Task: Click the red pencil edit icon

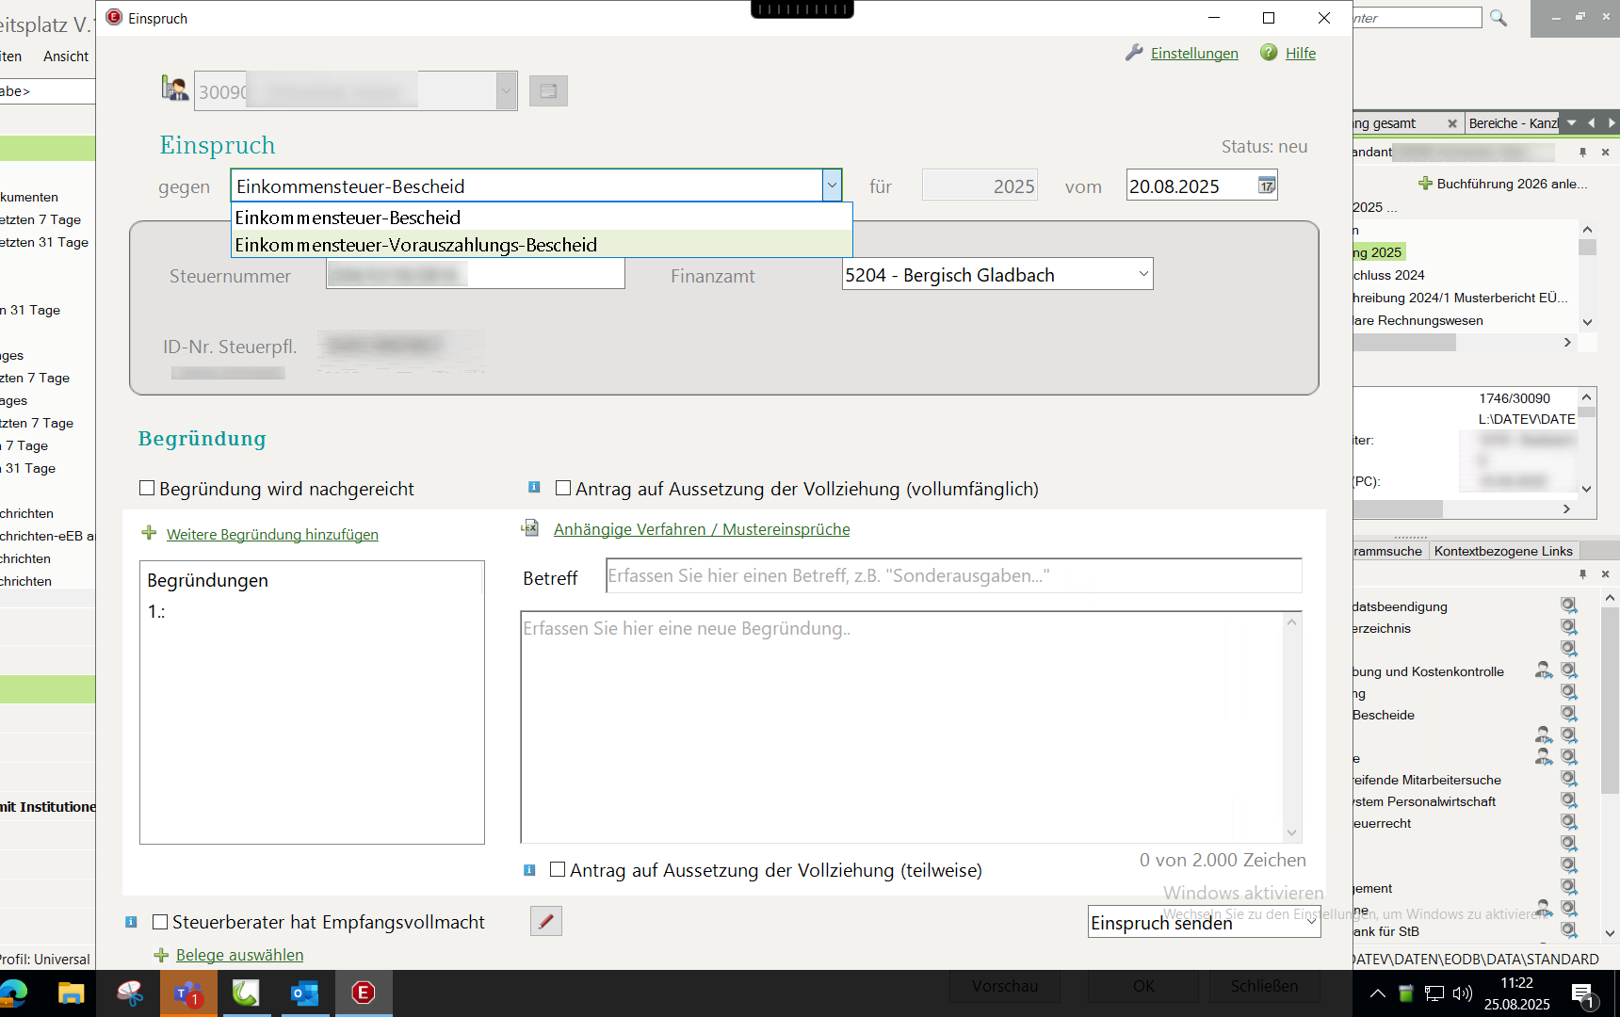Action: pyautogui.click(x=546, y=921)
